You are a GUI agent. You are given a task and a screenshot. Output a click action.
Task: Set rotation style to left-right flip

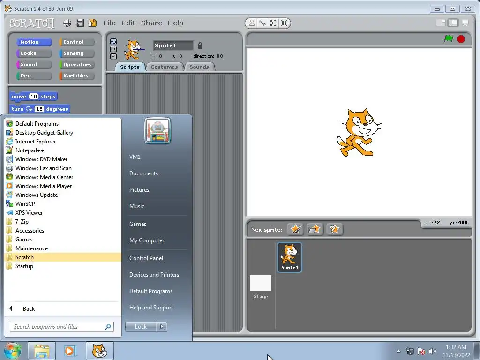click(x=113, y=49)
